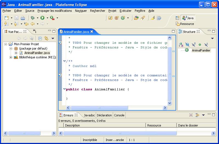Expand the Bibliothèque système JRE node
Screen dimensions: 219x144
pyautogui.click(x=11, y=57)
